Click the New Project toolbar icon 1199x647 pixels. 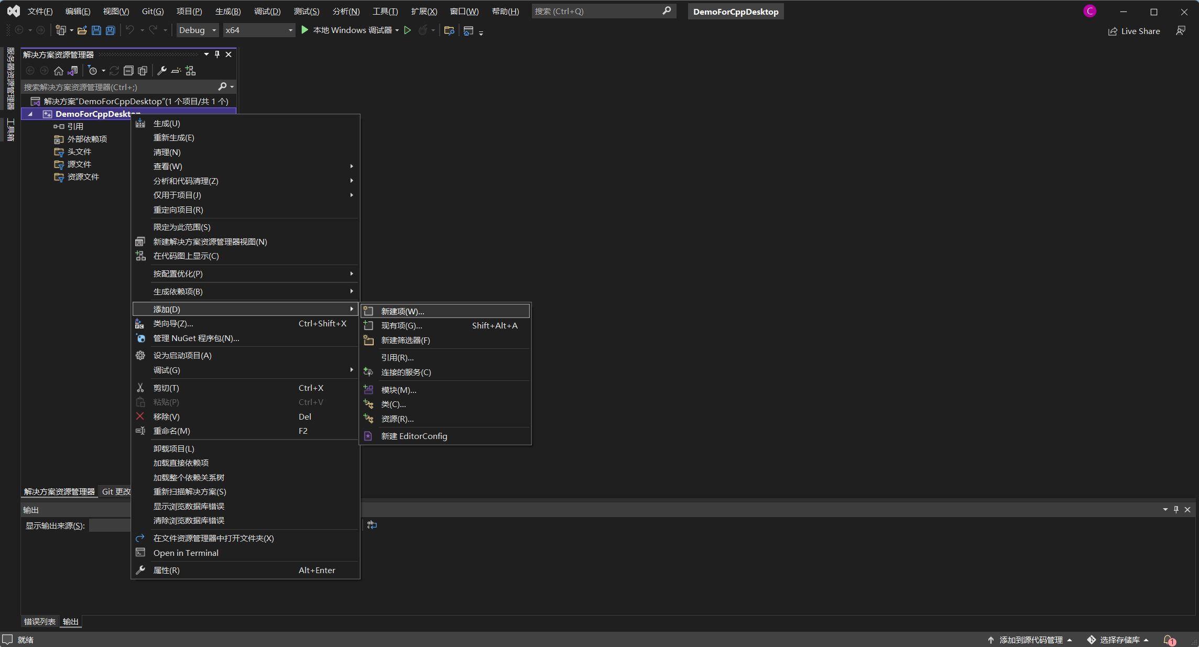pos(61,30)
